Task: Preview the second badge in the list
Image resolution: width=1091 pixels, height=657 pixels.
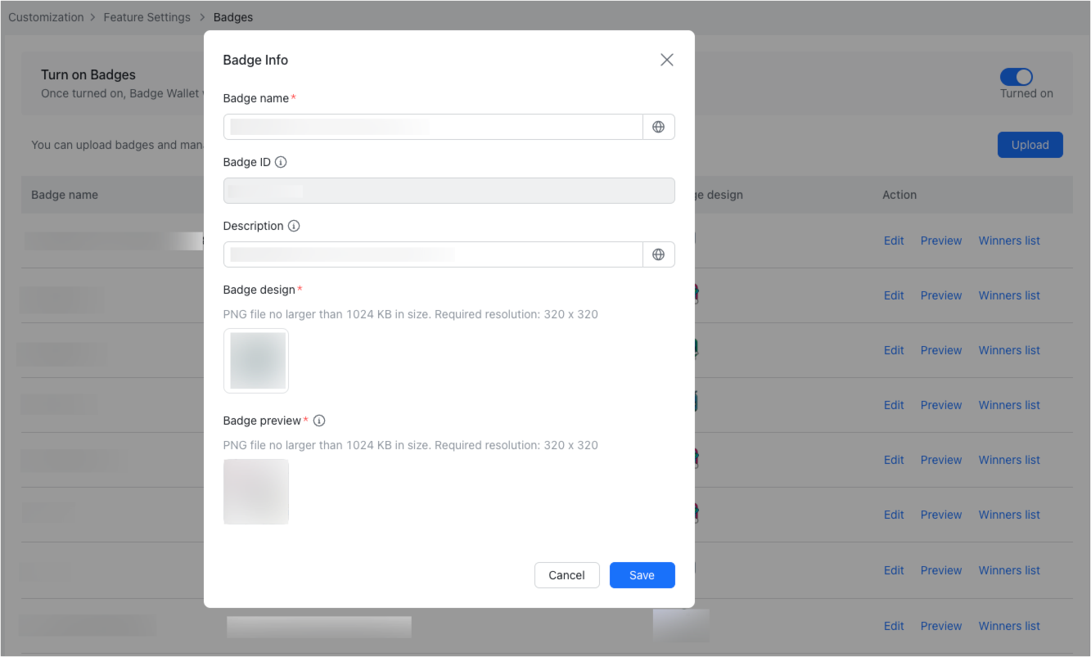Action: (x=940, y=295)
